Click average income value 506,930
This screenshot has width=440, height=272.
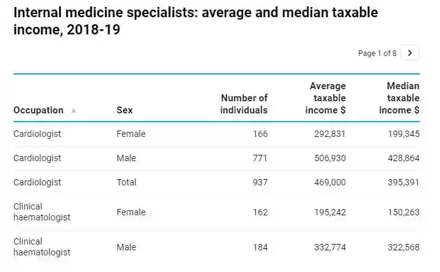coord(330,158)
